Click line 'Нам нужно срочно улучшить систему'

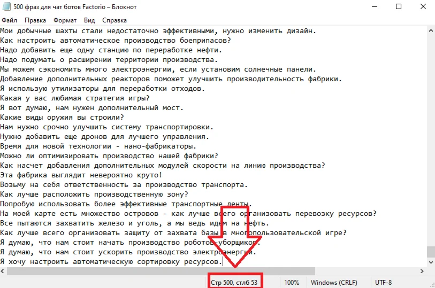[107, 127]
